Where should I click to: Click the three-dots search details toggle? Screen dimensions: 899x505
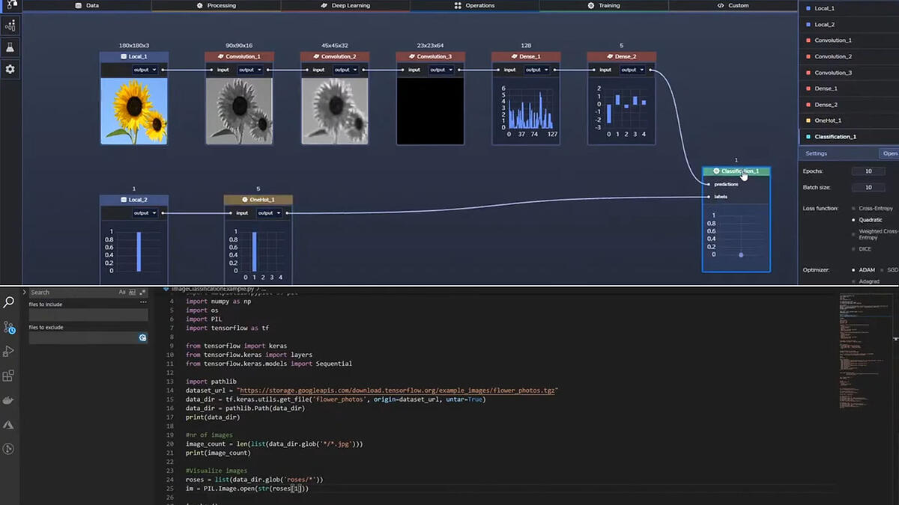(143, 302)
